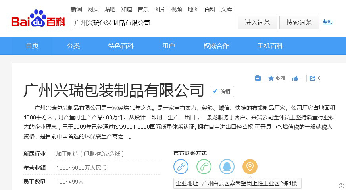Click the thumbs-up like icon
Screen dimensions: 346x190
(295, 78)
